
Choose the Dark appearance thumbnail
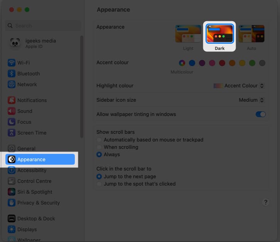tap(219, 34)
